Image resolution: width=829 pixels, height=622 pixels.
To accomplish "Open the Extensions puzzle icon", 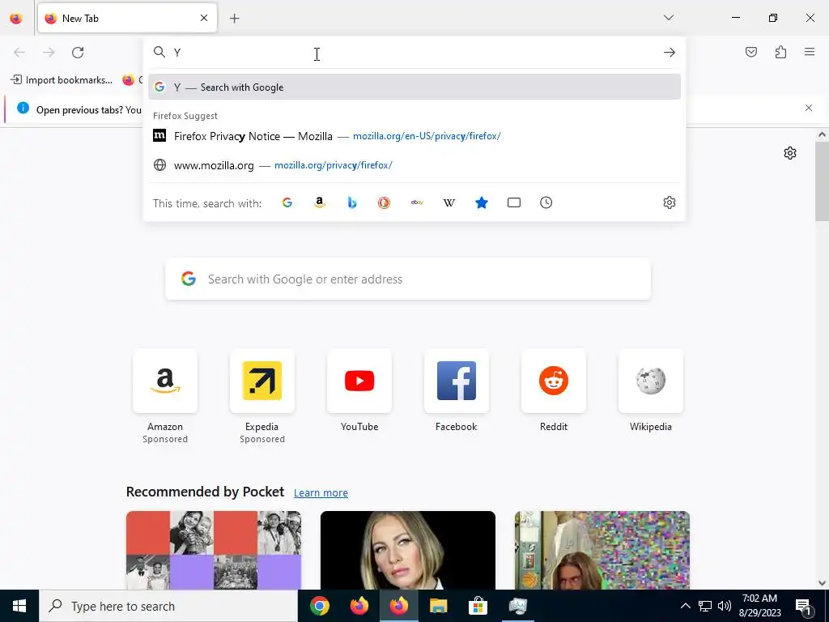I will point(780,52).
